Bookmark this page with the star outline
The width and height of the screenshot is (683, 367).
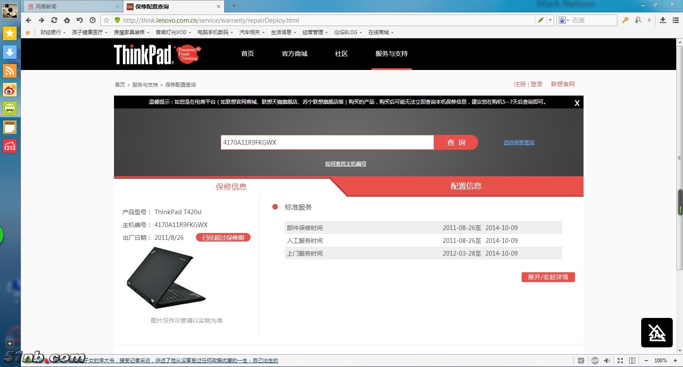106,20
